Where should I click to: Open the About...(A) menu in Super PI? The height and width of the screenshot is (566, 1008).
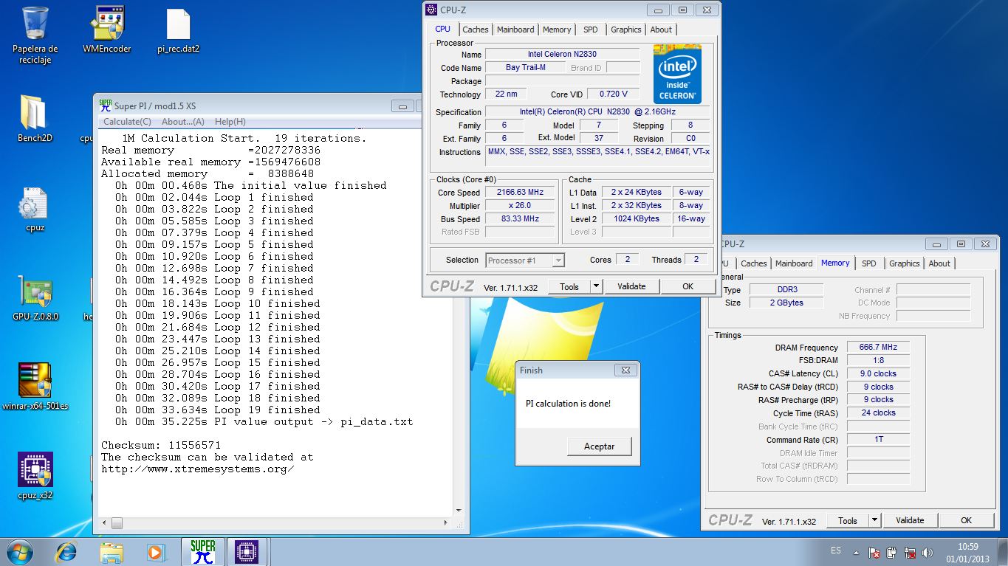(182, 122)
